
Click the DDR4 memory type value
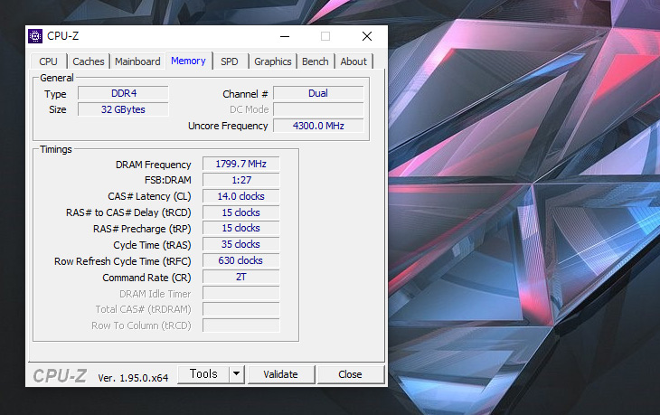point(123,93)
